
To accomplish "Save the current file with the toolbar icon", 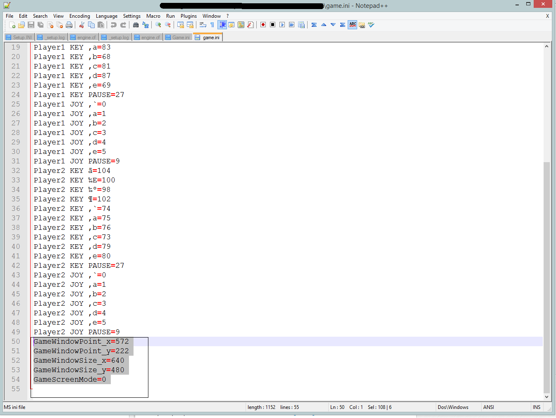I will [31, 25].
